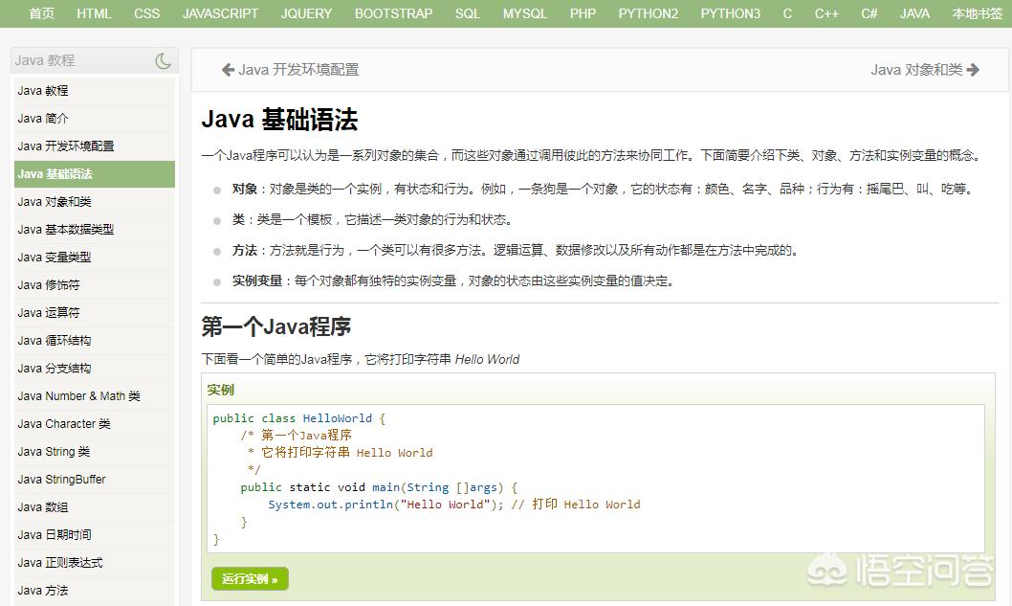Viewport: 1012px width, 606px height.
Task: Select Java 教程 in the sidebar list
Action: (95, 91)
